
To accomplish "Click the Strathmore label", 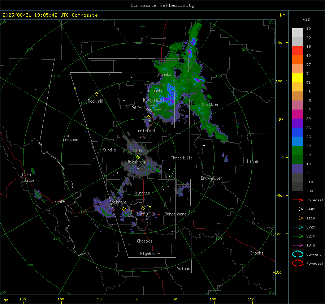I will pos(175,214).
